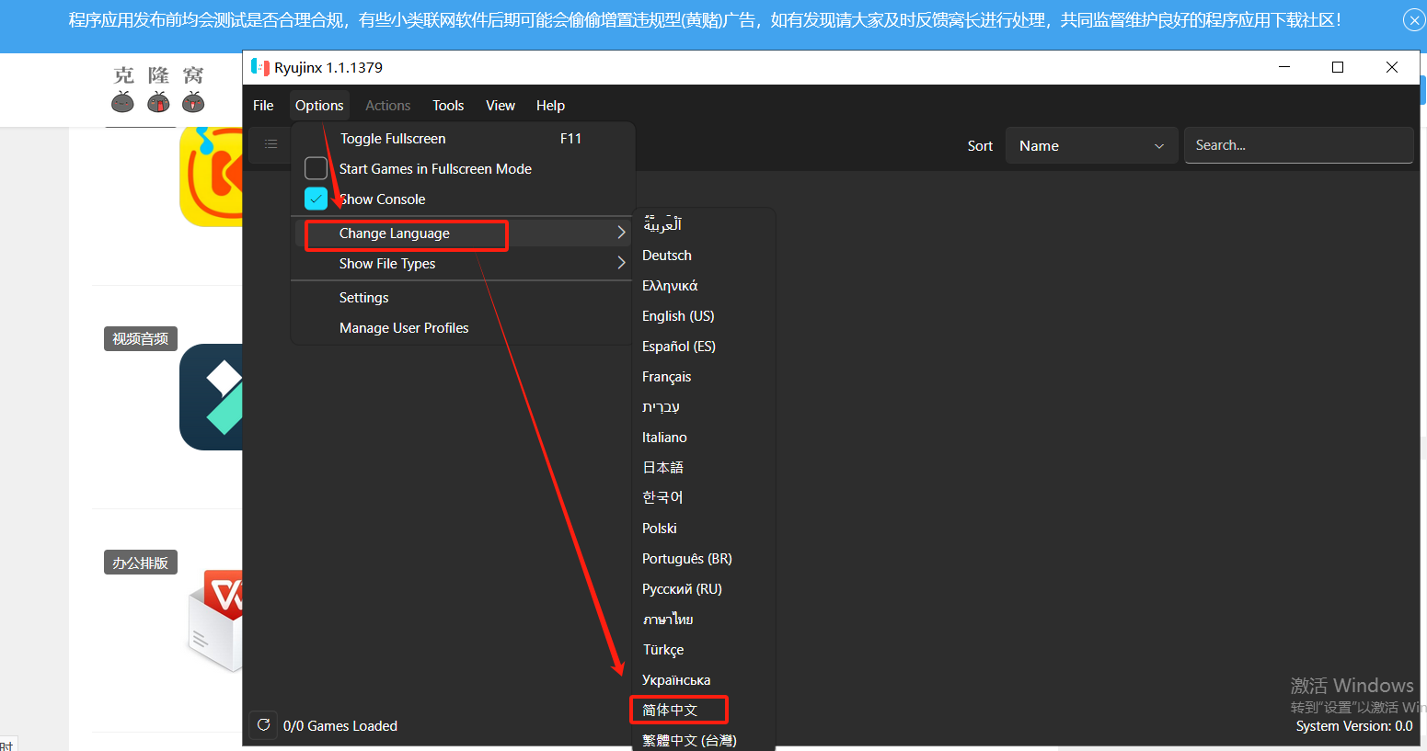Open the Tools menu
Viewport: 1427px width, 751px height.
(448, 106)
